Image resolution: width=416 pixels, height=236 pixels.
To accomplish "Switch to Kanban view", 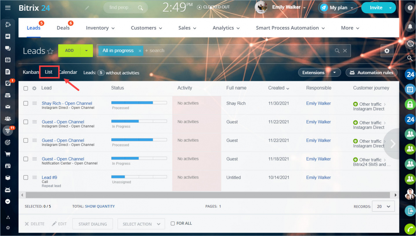I will [x=31, y=72].
